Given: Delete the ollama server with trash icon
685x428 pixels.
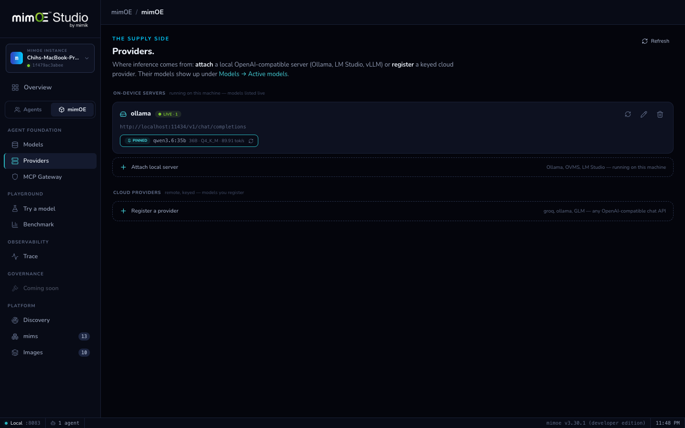Looking at the screenshot, I should pos(660,114).
